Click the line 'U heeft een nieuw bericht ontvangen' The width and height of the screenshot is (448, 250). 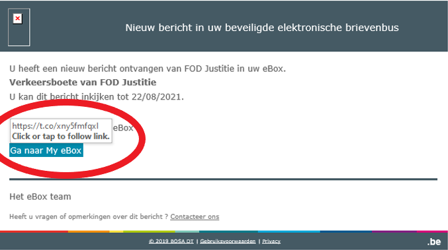click(x=148, y=69)
